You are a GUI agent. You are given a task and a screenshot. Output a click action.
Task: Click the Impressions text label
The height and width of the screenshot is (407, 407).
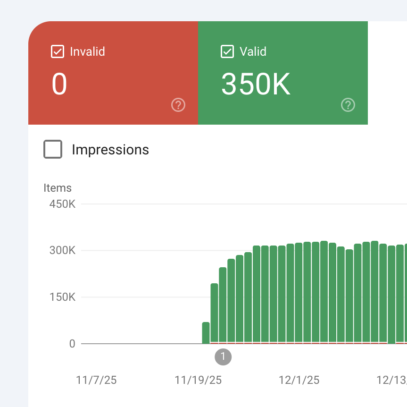click(110, 149)
